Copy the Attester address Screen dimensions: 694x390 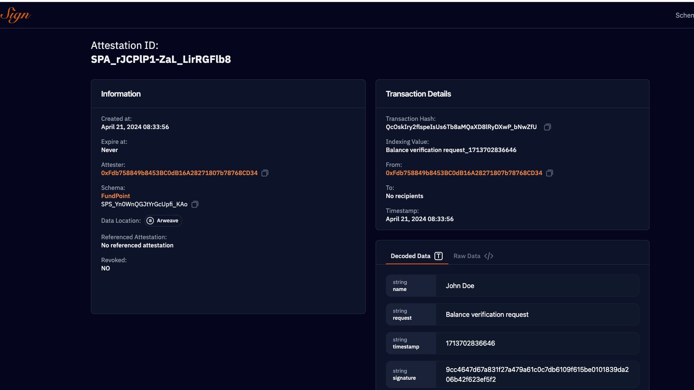(x=265, y=173)
